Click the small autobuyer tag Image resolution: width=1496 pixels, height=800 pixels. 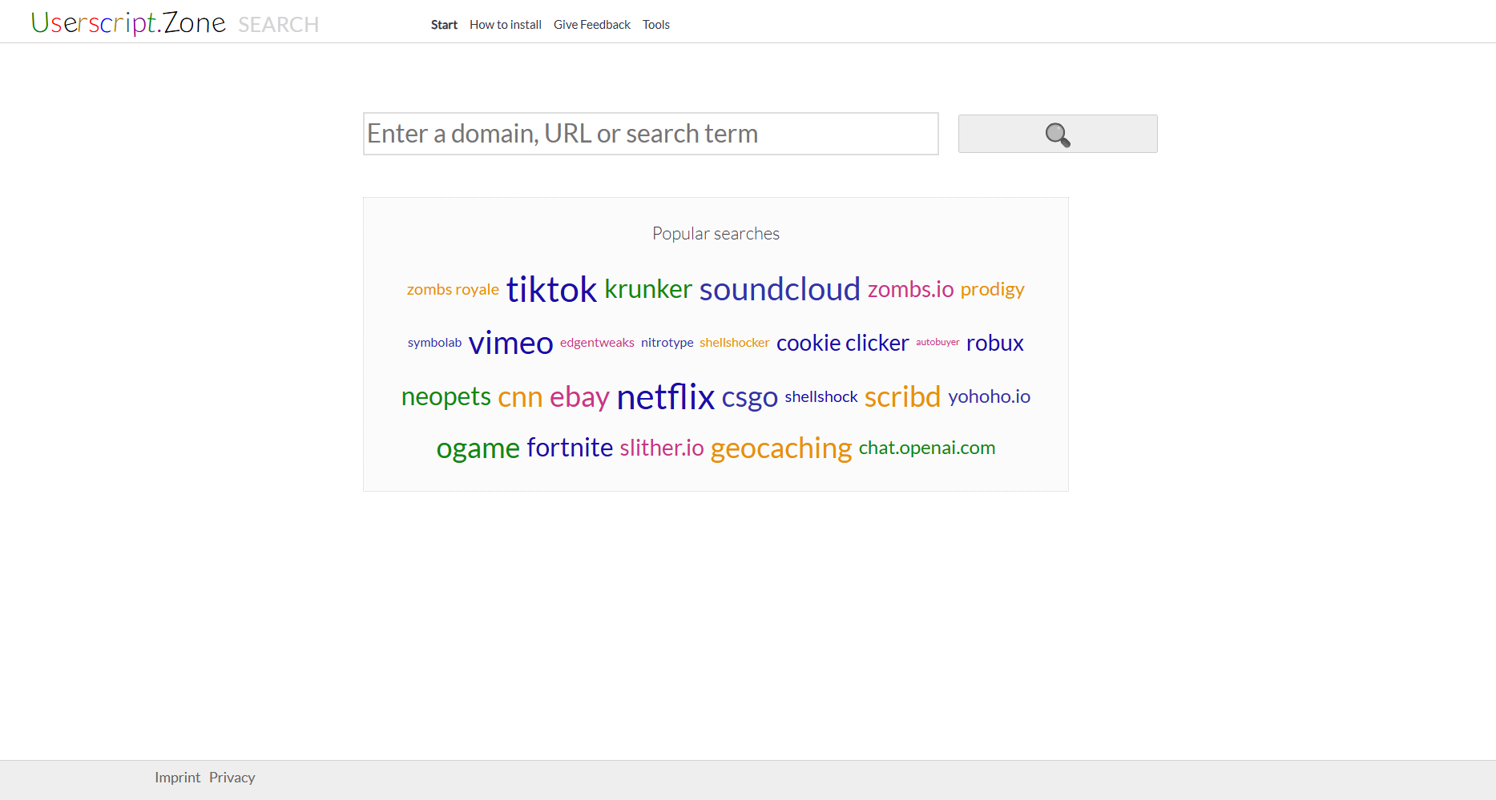coord(938,342)
